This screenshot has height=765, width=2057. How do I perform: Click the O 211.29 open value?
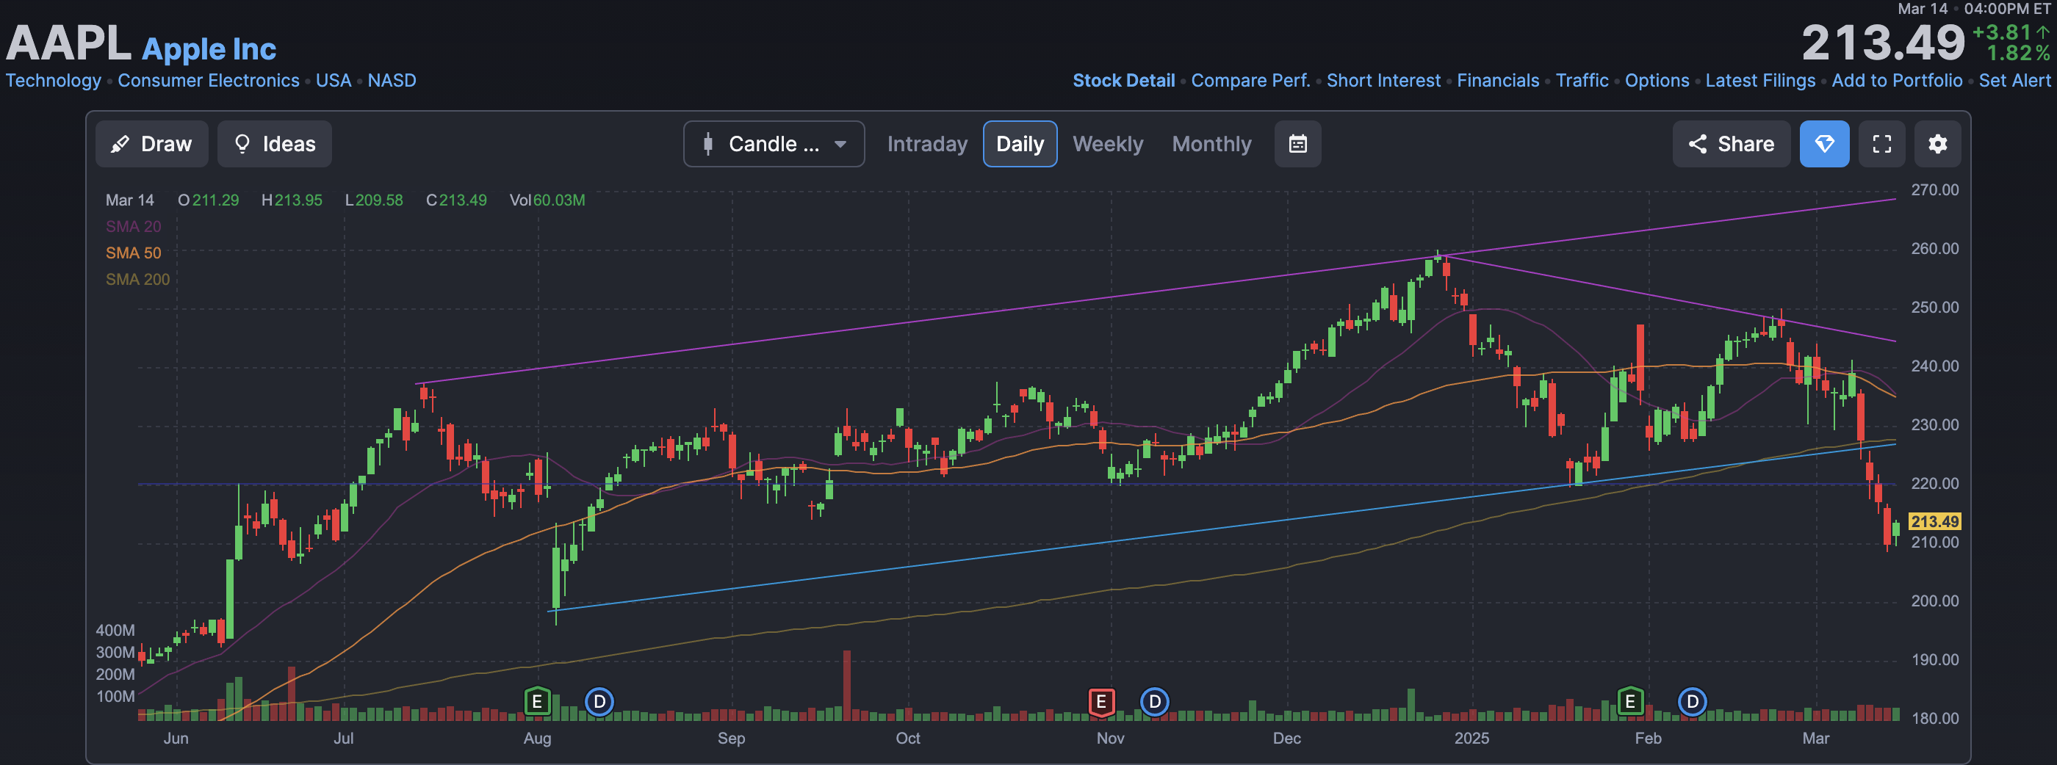pyautogui.click(x=209, y=200)
